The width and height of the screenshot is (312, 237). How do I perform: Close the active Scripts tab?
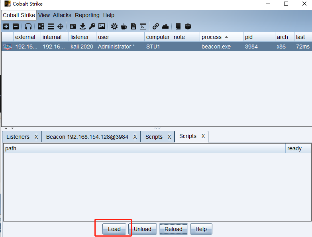point(203,136)
